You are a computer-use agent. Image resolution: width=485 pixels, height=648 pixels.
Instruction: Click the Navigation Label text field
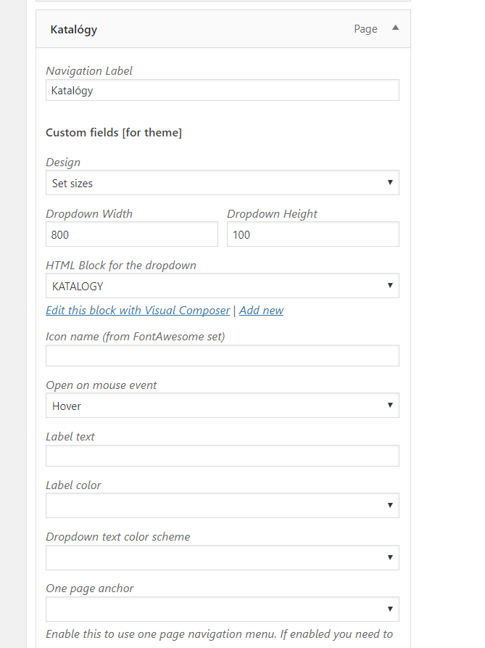click(222, 91)
